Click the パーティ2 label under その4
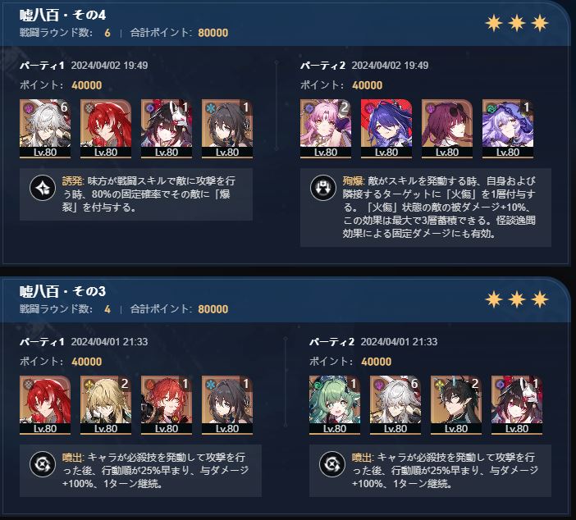576x520 pixels. pos(322,66)
